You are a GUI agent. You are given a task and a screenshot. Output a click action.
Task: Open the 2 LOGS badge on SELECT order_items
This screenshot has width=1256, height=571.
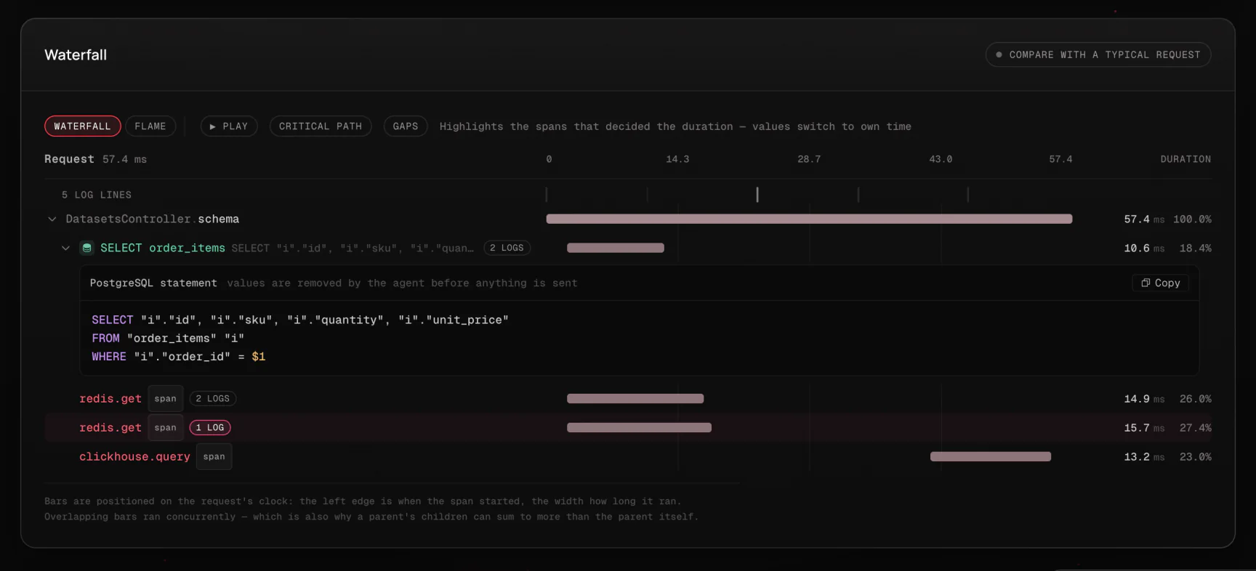(507, 248)
